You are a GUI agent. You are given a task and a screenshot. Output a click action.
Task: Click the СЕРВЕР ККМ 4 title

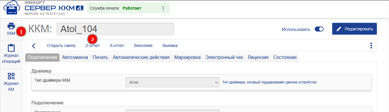(54, 8)
